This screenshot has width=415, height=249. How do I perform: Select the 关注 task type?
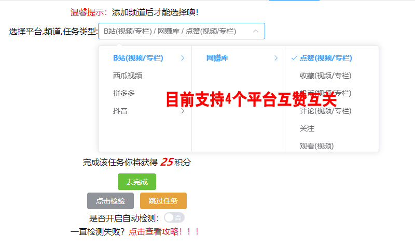tap(307, 128)
